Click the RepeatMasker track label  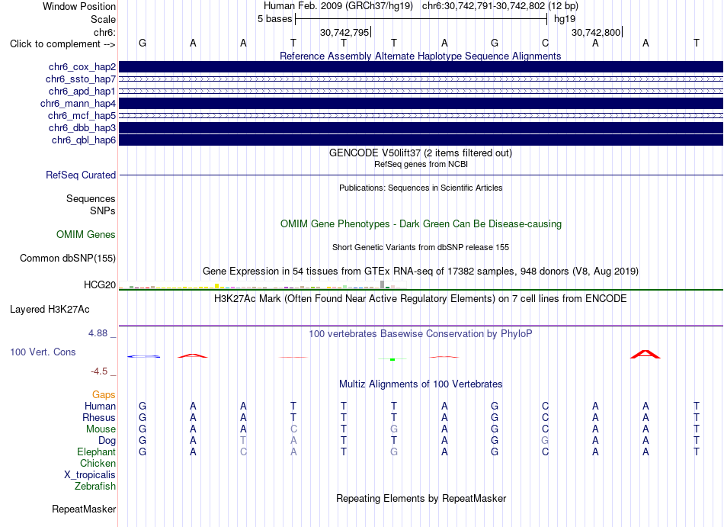[84, 509]
